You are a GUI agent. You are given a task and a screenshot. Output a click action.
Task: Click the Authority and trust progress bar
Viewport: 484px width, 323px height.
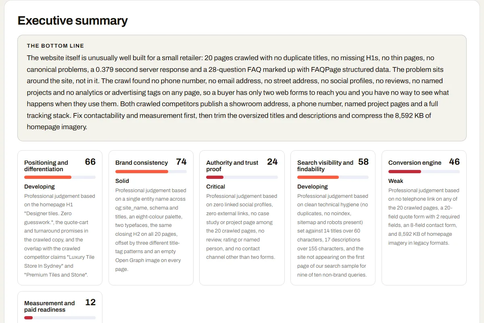[x=242, y=177]
